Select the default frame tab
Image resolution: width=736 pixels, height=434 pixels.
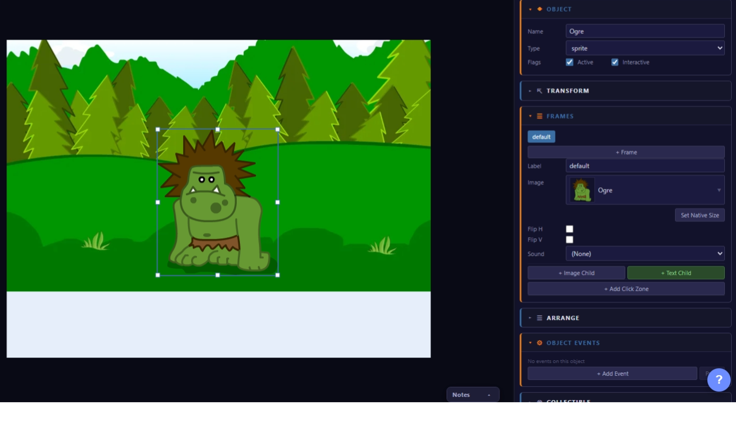tap(541, 137)
